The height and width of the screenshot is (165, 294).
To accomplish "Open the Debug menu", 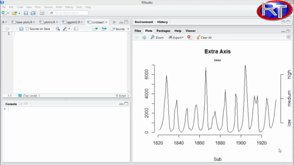I will point(69,7).
